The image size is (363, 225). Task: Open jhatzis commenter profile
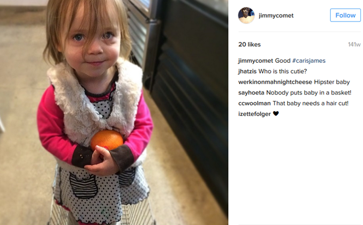(x=247, y=71)
